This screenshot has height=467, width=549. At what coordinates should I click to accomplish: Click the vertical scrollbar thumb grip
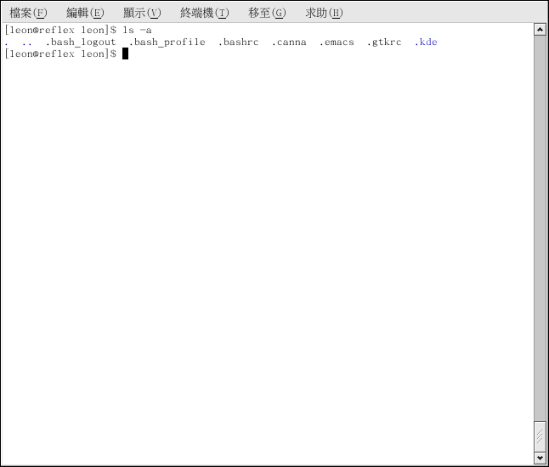[539, 436]
